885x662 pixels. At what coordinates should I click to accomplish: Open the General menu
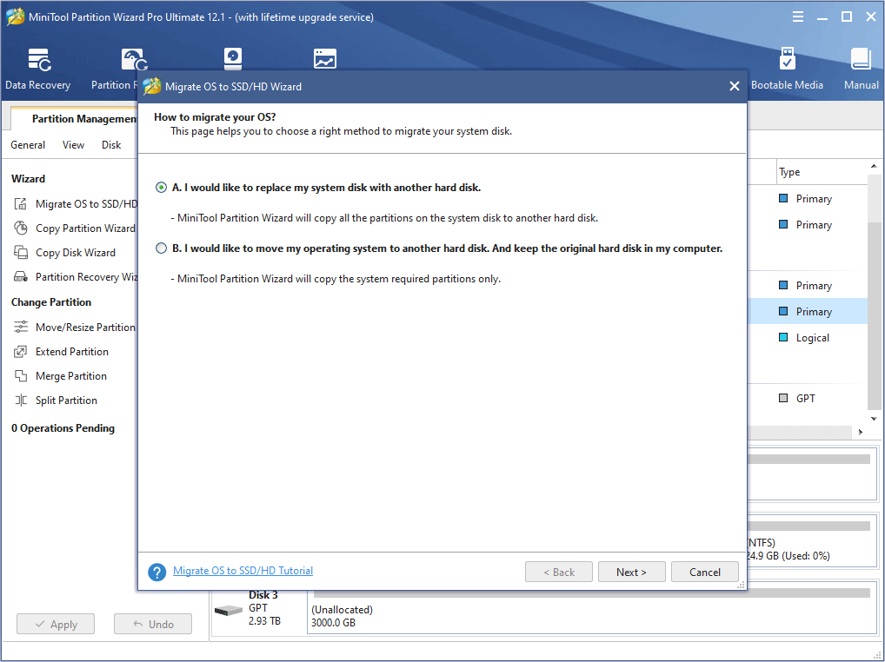coord(28,145)
